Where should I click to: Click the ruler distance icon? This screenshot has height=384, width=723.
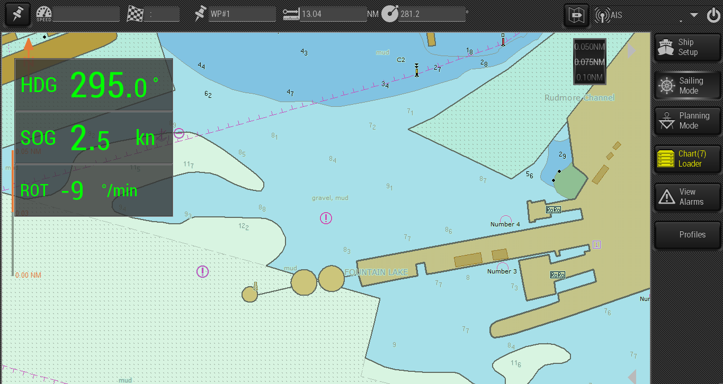(x=291, y=14)
